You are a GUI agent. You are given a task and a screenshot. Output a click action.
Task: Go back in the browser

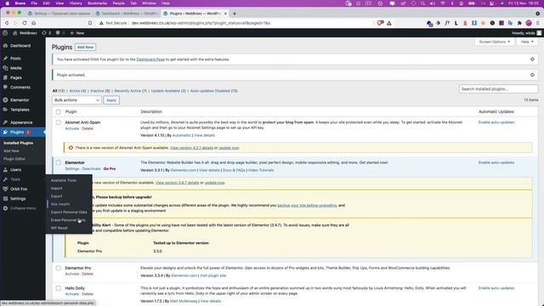coord(7,23)
